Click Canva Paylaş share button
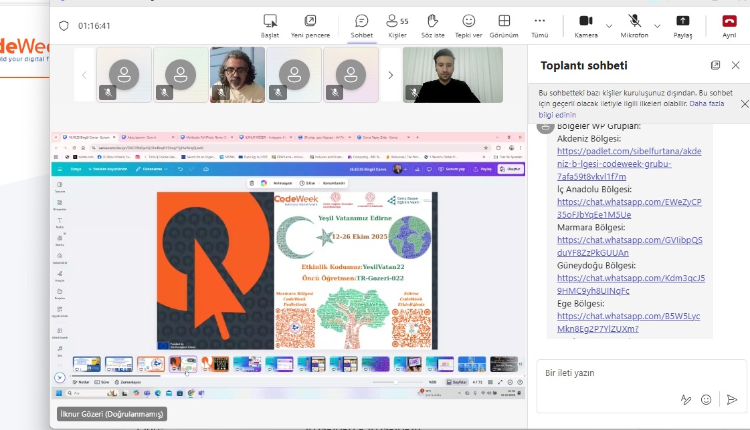750x430 pixels. coord(482,169)
